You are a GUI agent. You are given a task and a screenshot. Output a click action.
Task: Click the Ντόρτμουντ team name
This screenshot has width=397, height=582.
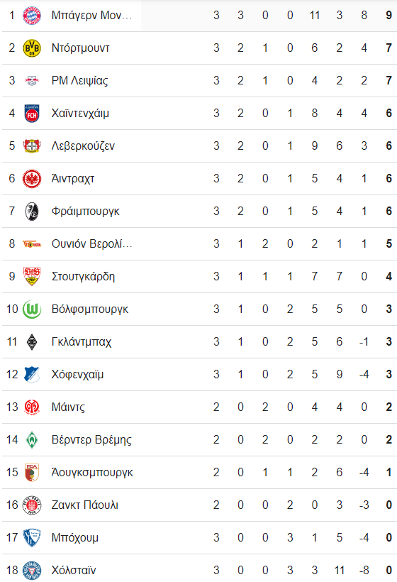point(80,48)
